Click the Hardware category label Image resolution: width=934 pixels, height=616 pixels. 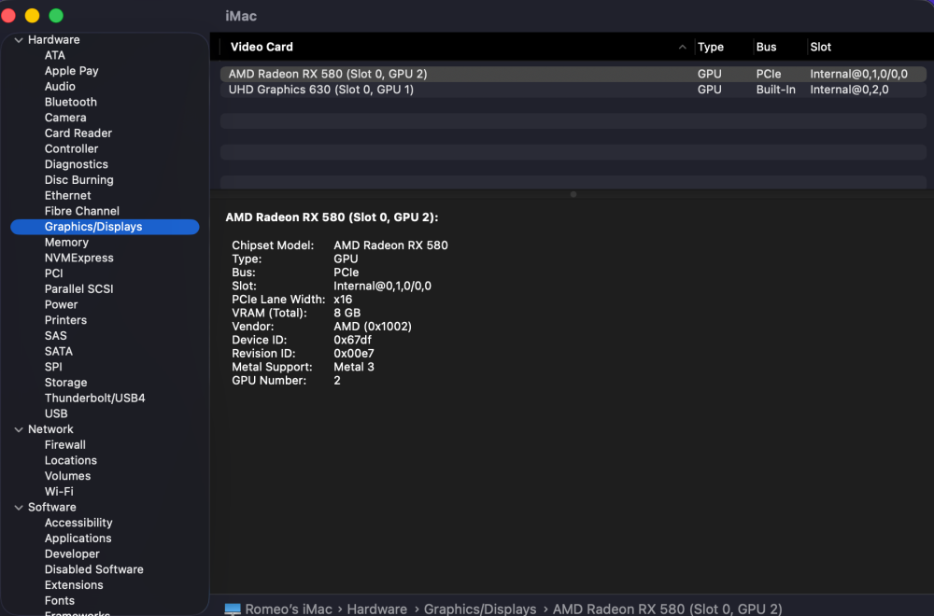53,40
